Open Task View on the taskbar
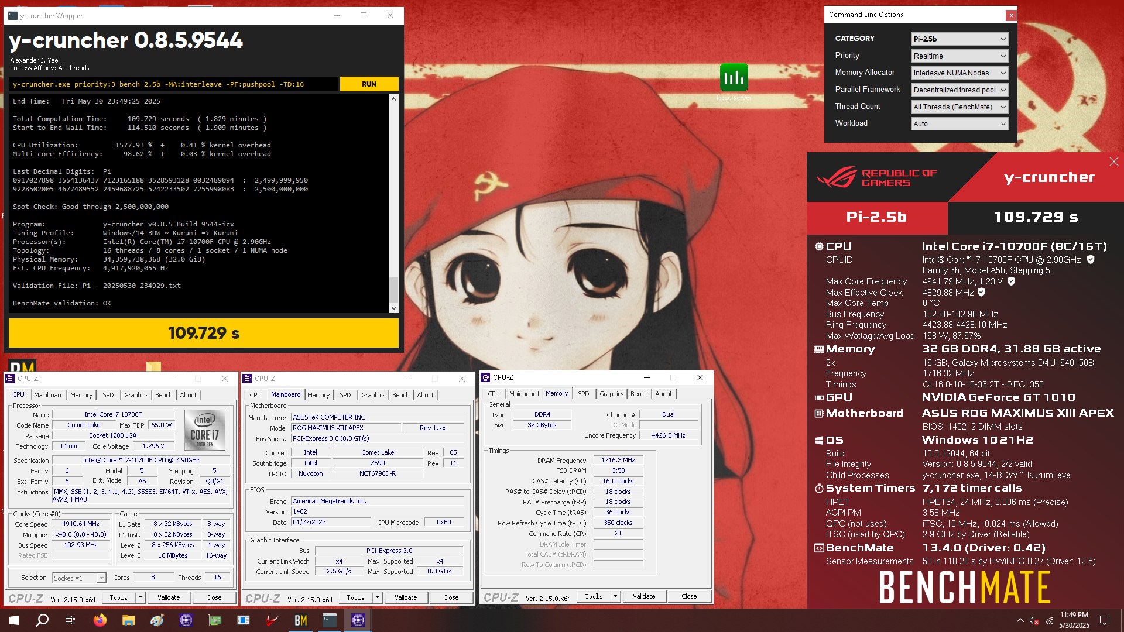Viewport: 1124px width, 632px height. point(70,620)
